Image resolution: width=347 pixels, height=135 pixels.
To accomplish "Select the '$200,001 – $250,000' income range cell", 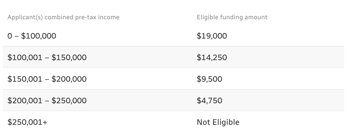I will coord(47,101).
